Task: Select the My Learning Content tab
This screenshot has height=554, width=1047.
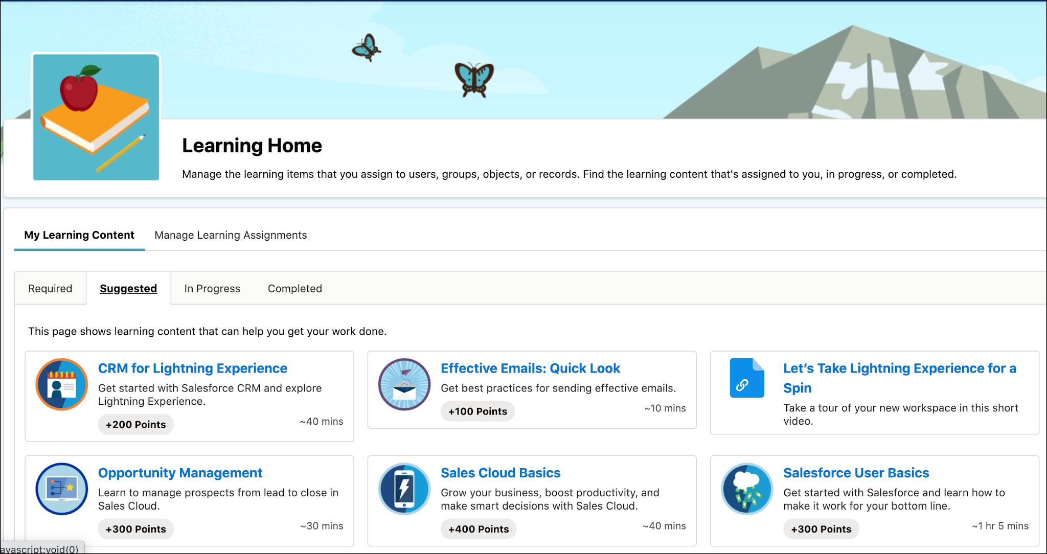Action: 79,235
